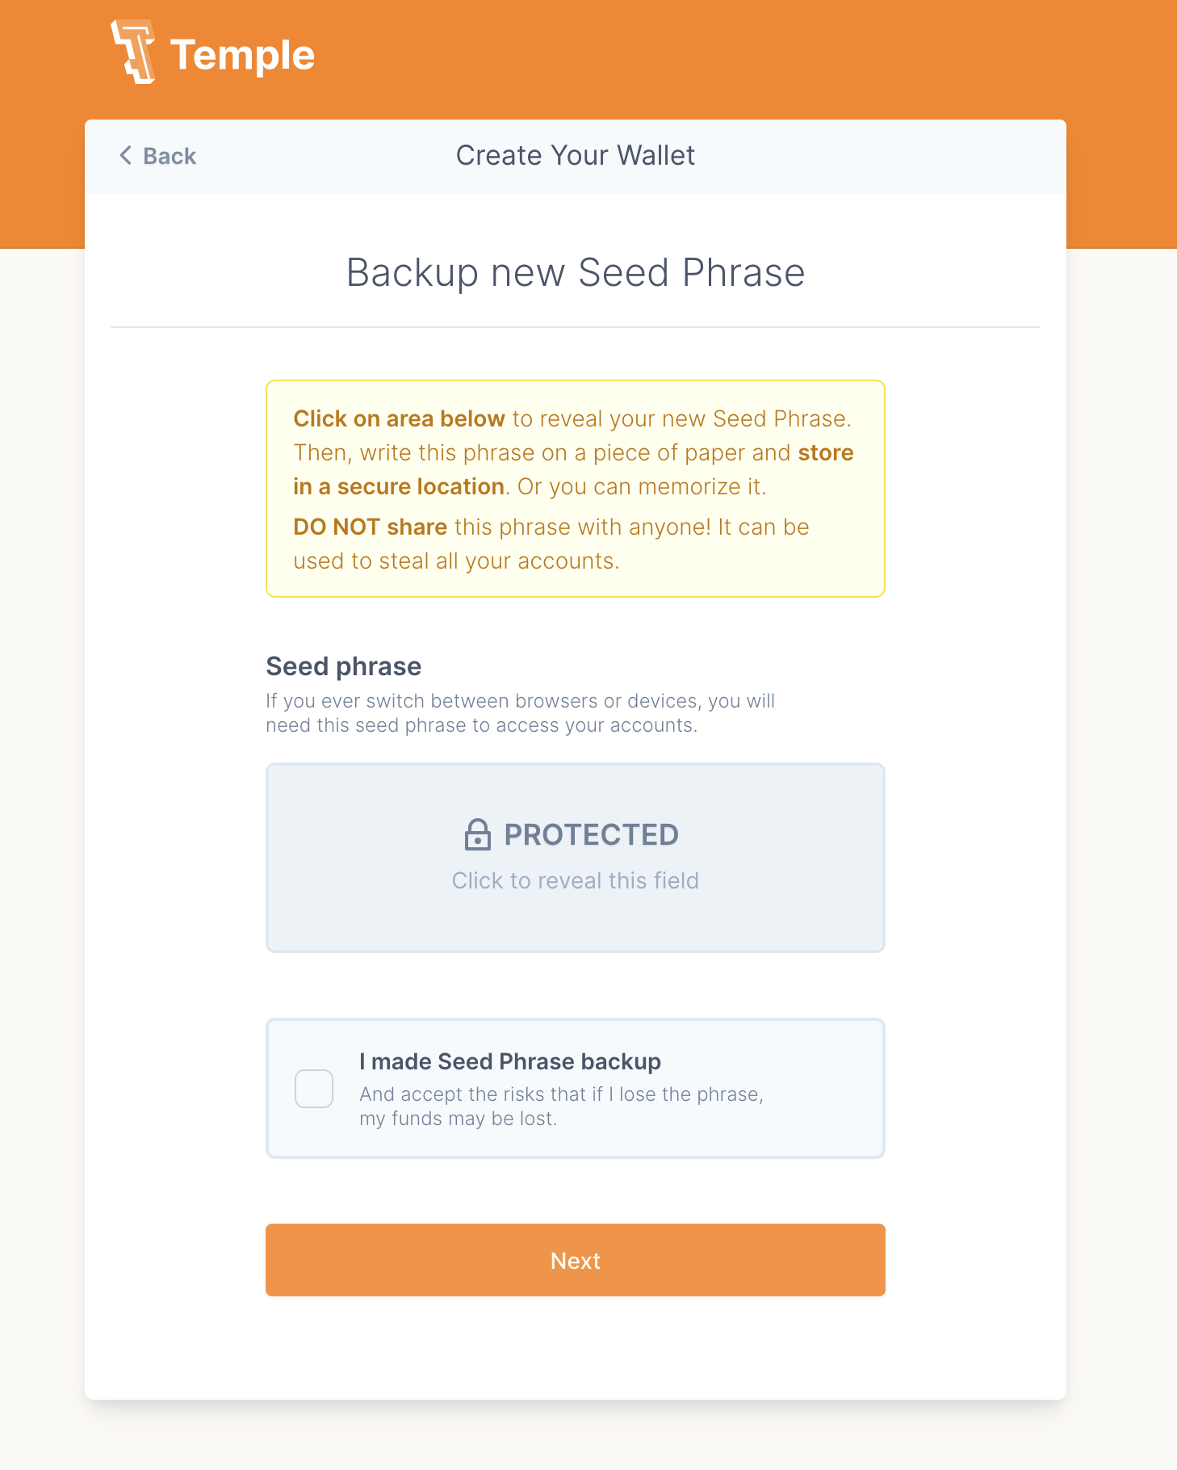Click the seed phrase description about switching browsers

pyautogui.click(x=521, y=713)
